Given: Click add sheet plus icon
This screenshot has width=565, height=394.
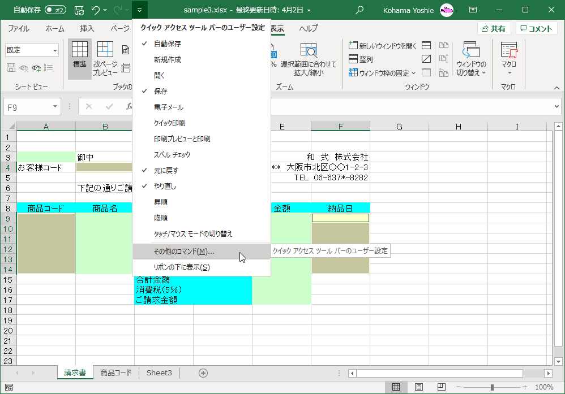Looking at the screenshot, I should 203,373.
